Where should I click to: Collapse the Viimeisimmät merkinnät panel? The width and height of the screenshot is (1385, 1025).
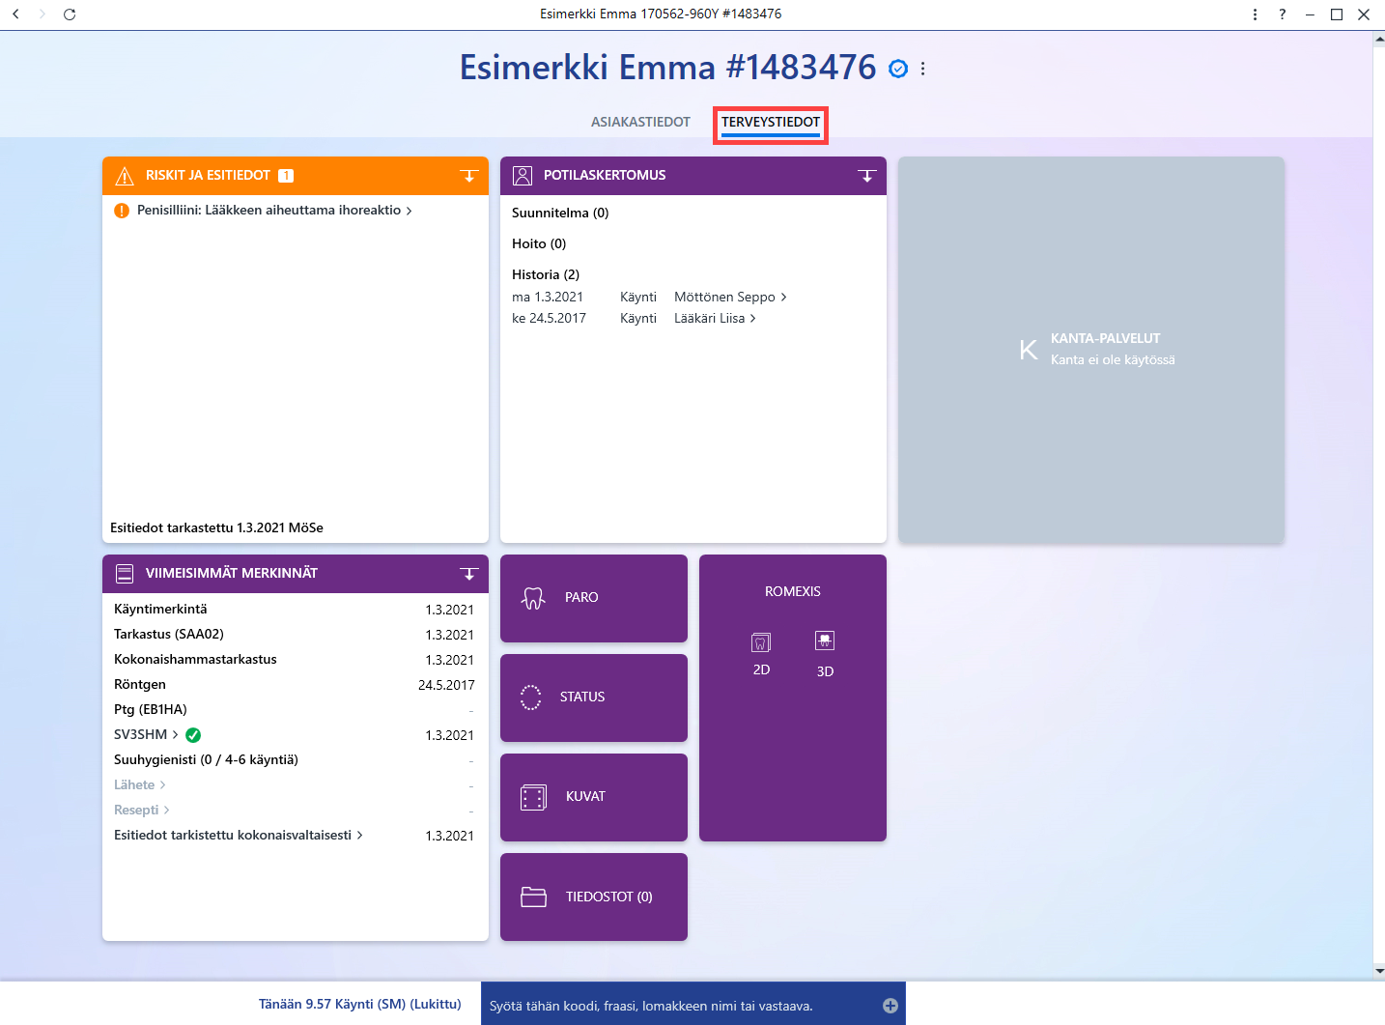469,574
